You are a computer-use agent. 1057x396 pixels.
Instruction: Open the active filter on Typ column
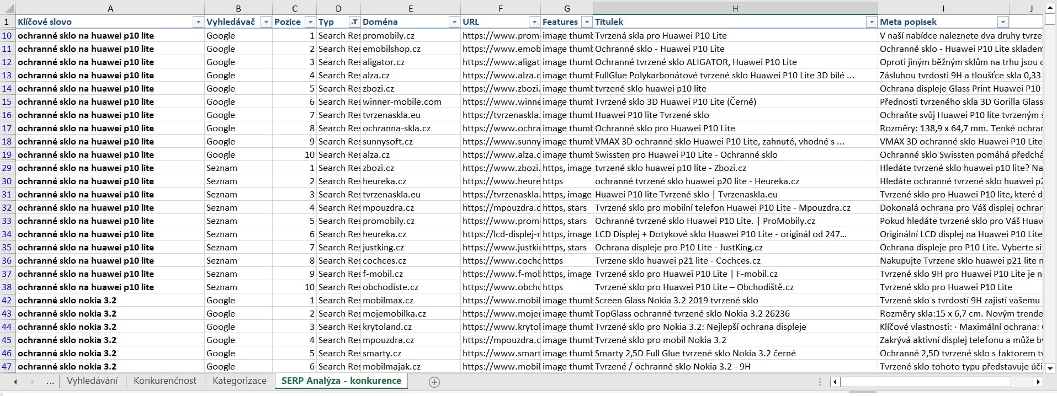point(354,22)
